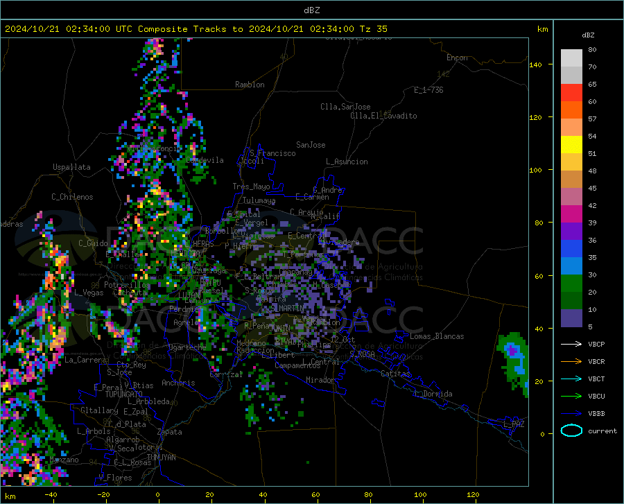Click the '100' tick on the right axis

click(x=535, y=170)
